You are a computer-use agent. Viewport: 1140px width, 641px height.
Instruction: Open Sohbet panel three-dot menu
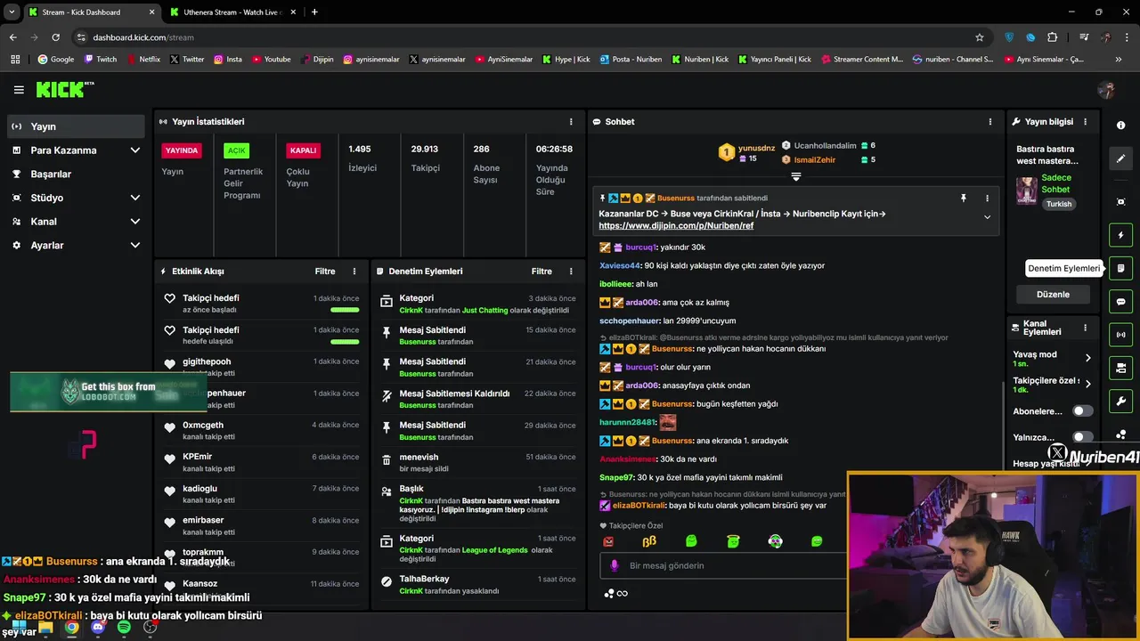pyautogui.click(x=989, y=122)
